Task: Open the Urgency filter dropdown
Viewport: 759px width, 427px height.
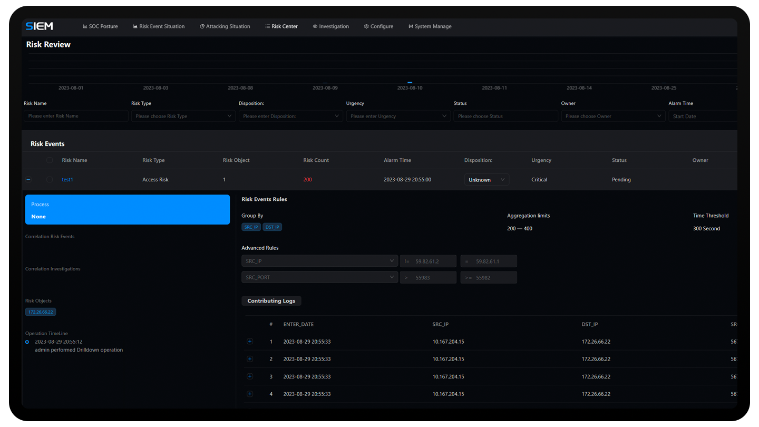Action: pos(398,116)
